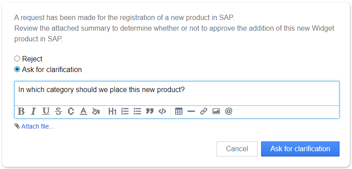Click the text highlight bracket icon
The height and width of the screenshot is (169, 352).
[x=71, y=111]
